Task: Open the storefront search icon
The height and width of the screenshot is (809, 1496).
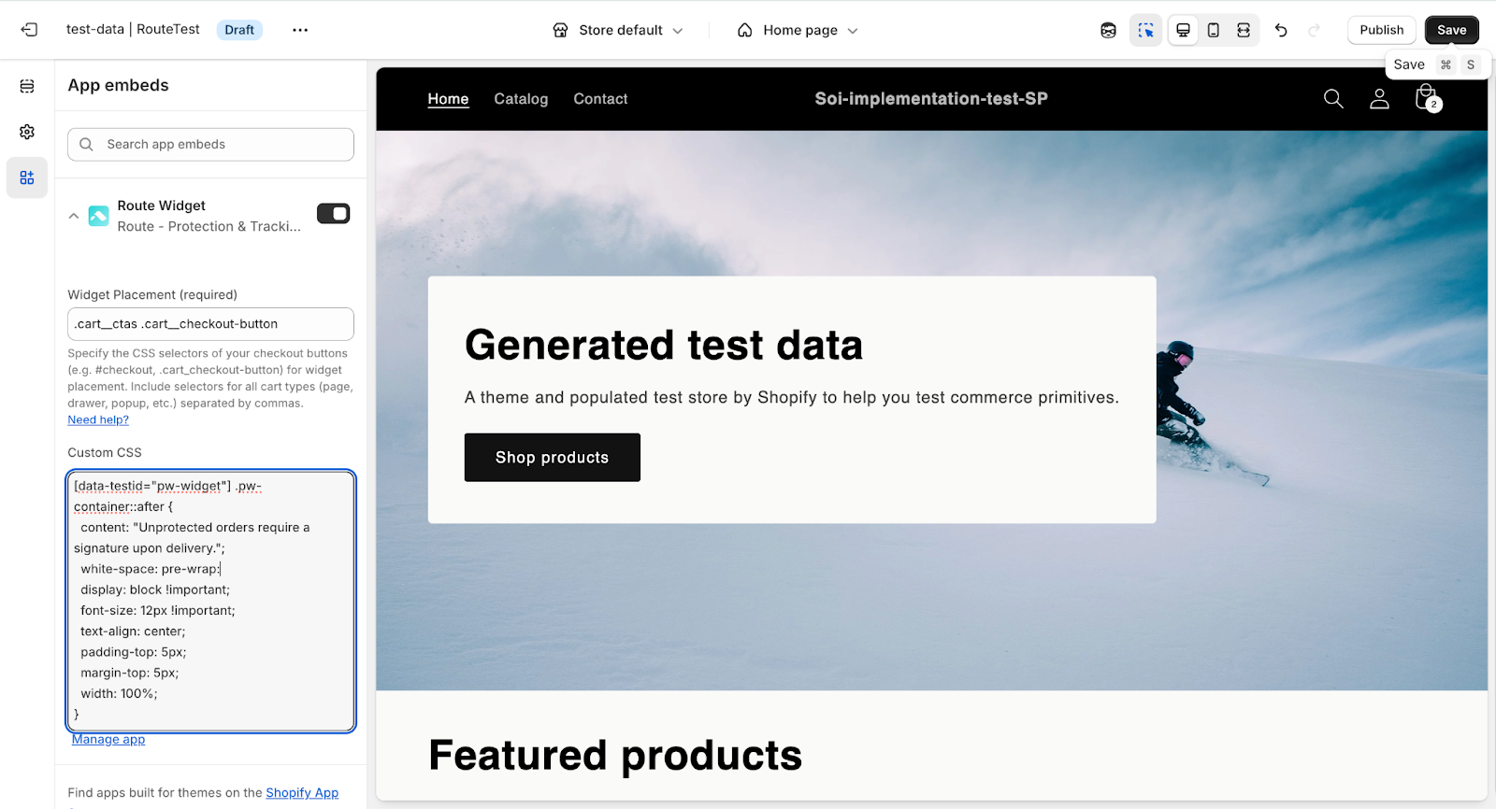Action: pos(1333,99)
